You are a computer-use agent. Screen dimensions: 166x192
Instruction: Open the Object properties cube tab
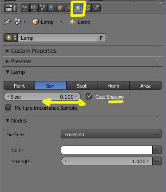(x=60, y=8)
